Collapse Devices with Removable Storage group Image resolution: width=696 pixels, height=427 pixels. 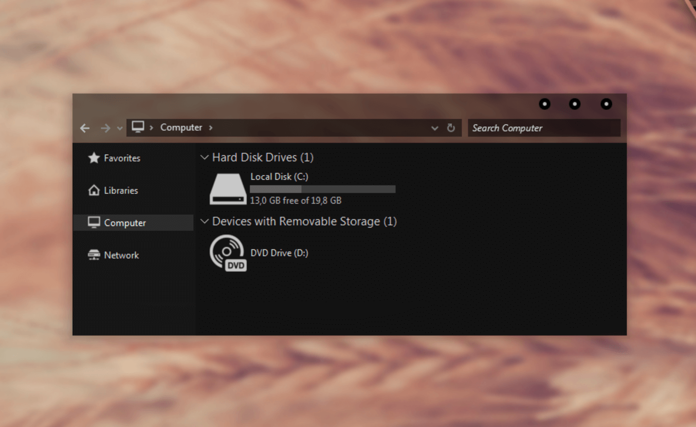tap(205, 221)
